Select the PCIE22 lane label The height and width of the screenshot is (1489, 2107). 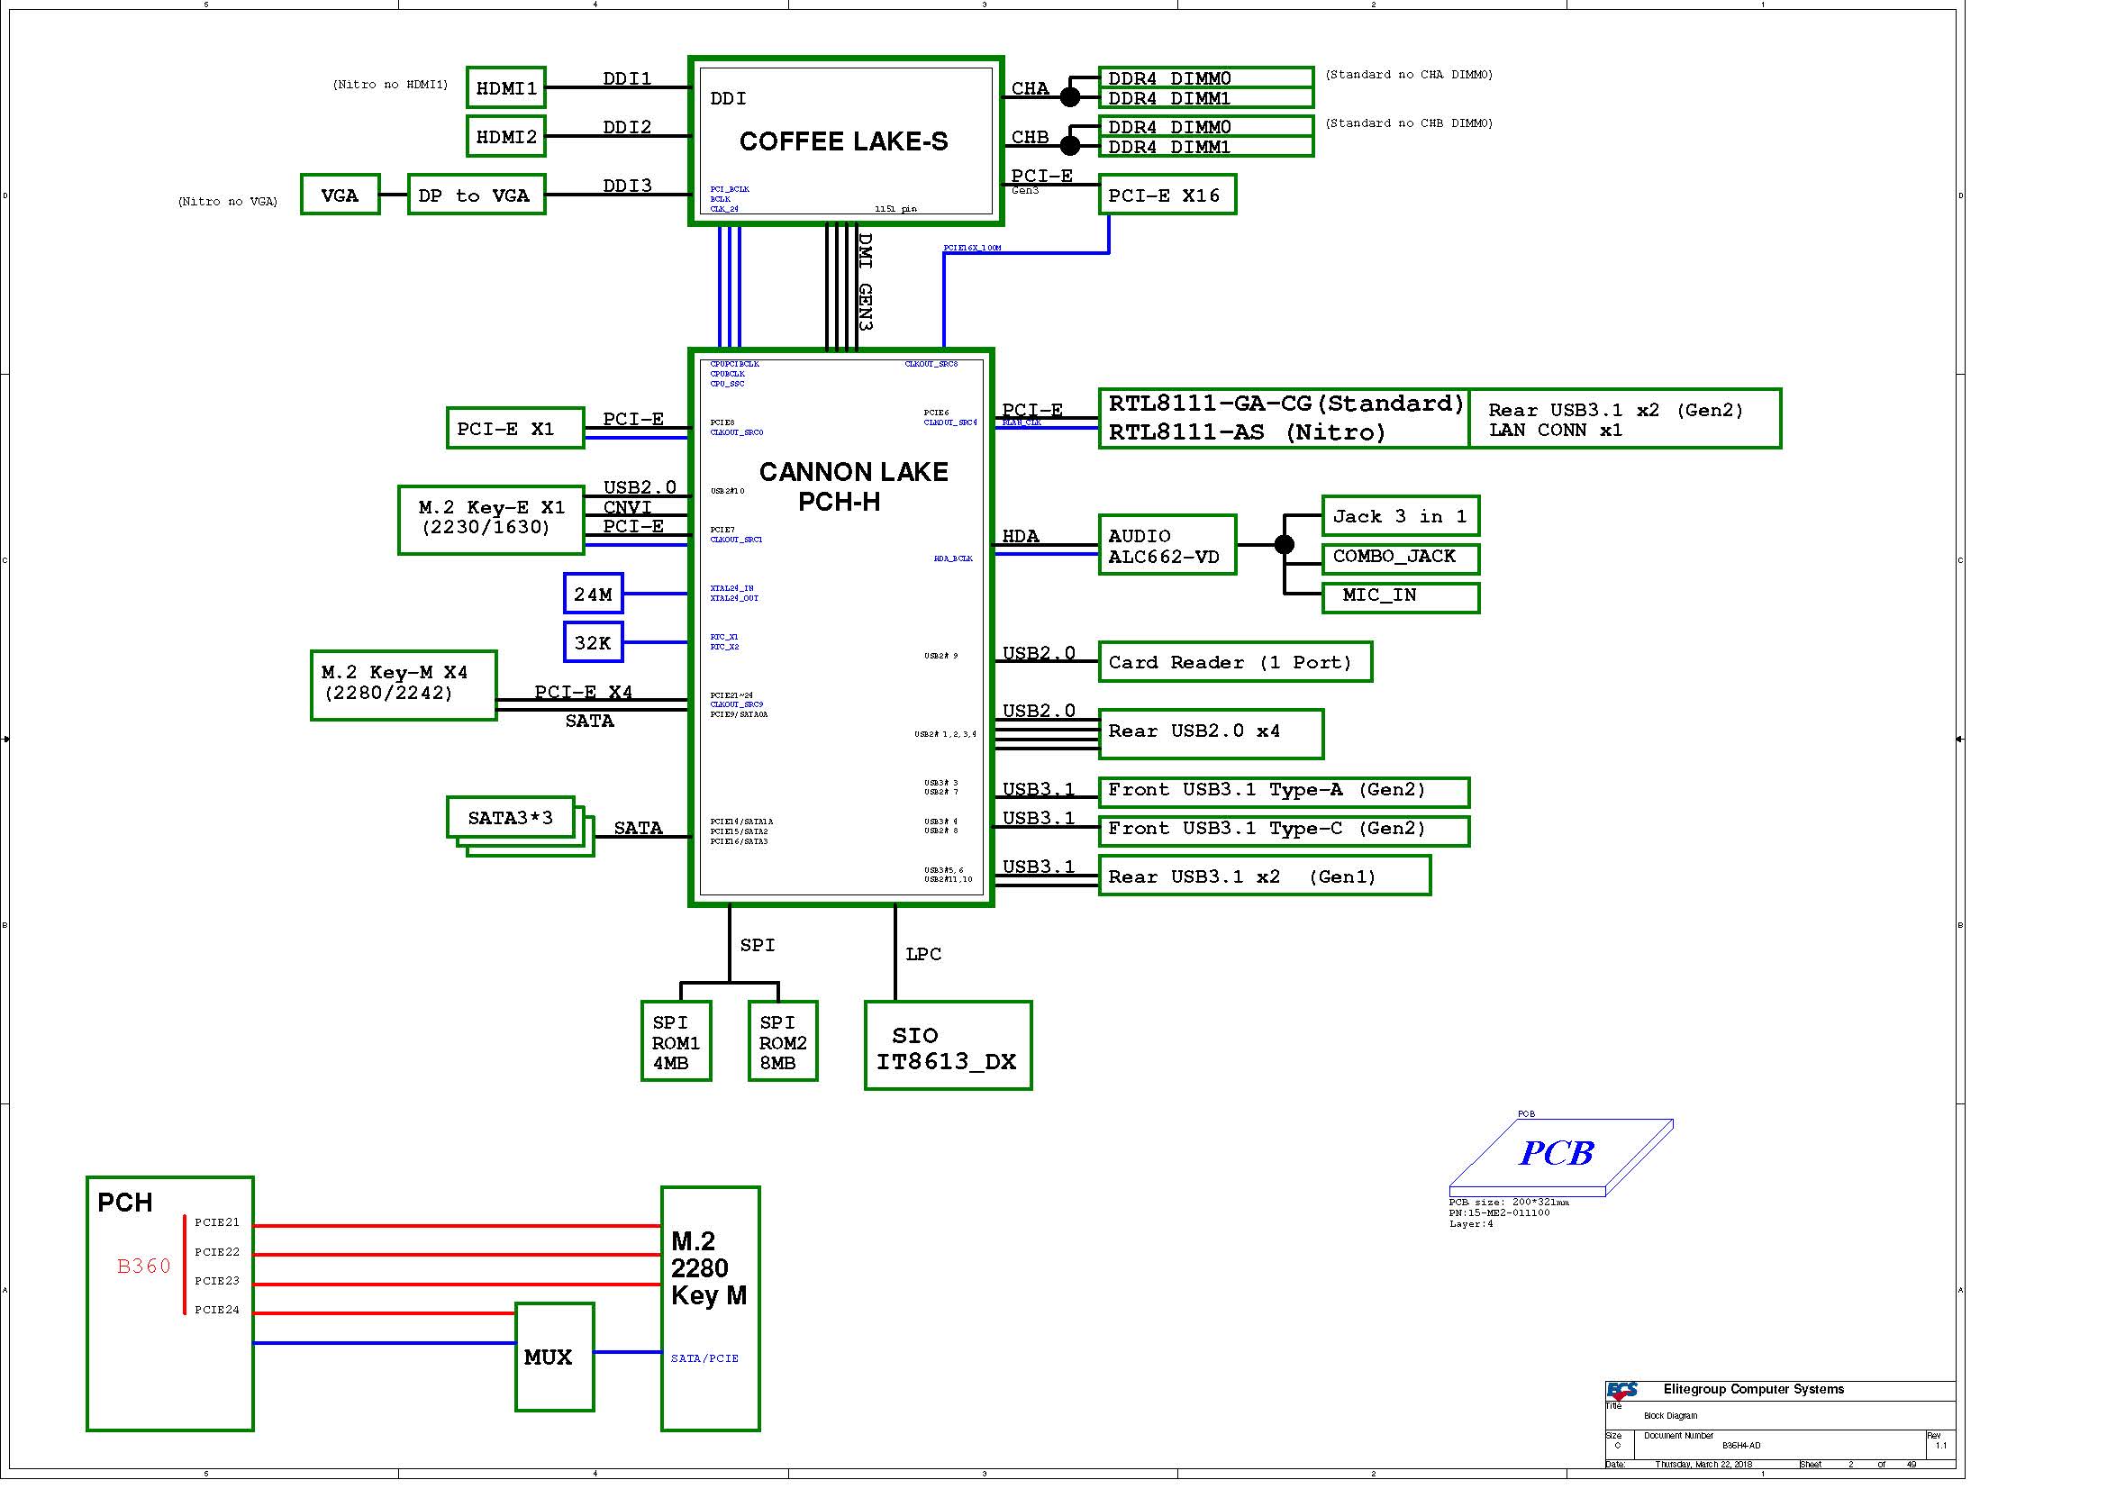coord(216,1251)
